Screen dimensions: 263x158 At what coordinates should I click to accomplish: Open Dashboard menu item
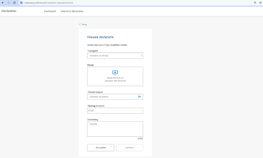coord(50,11)
